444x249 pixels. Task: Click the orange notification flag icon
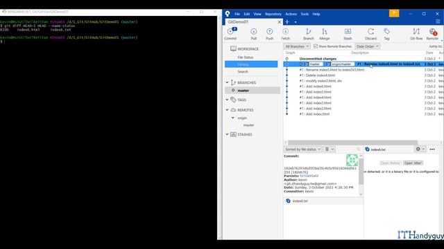click(x=394, y=13)
